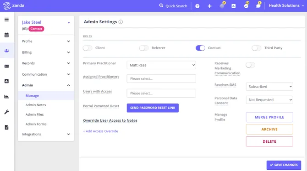Open the wrench settings icon in sidebar
307x171 pixels.
coord(7,112)
